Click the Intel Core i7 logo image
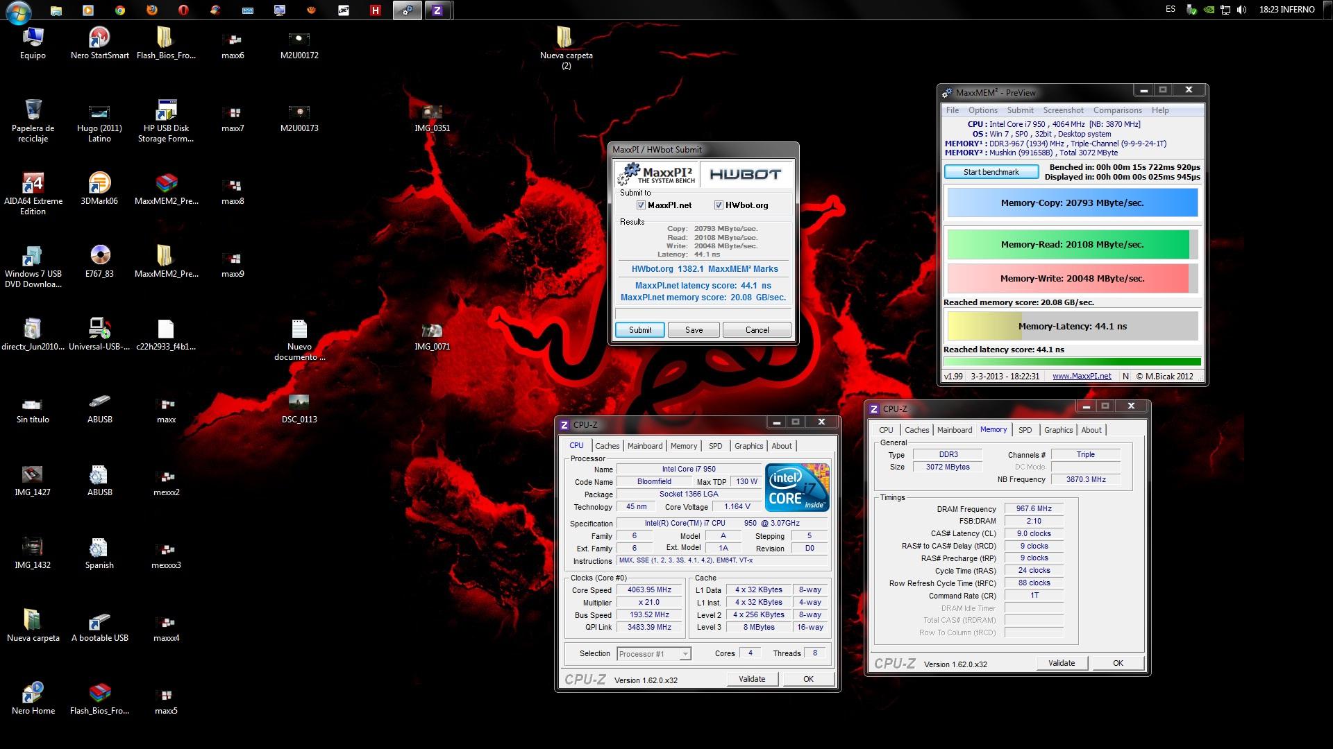This screenshot has width=1333, height=749. click(x=797, y=488)
